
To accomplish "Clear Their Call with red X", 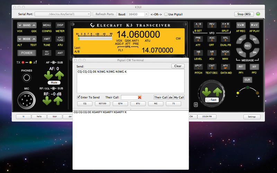I will pos(140,97).
